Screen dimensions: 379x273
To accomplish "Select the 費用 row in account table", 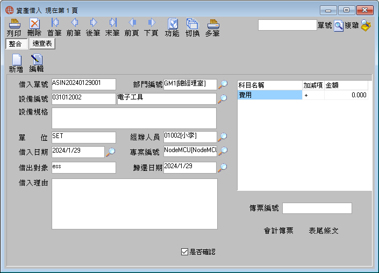I will 303,95.
